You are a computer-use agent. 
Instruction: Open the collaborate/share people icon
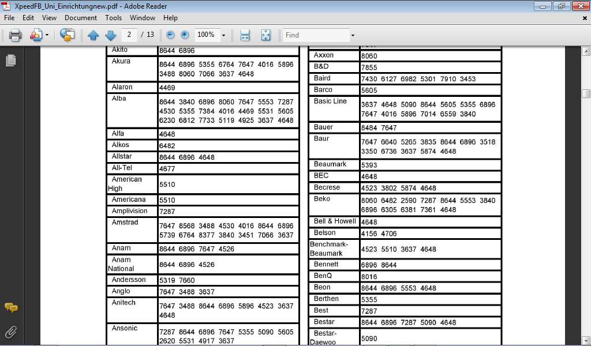point(36,35)
